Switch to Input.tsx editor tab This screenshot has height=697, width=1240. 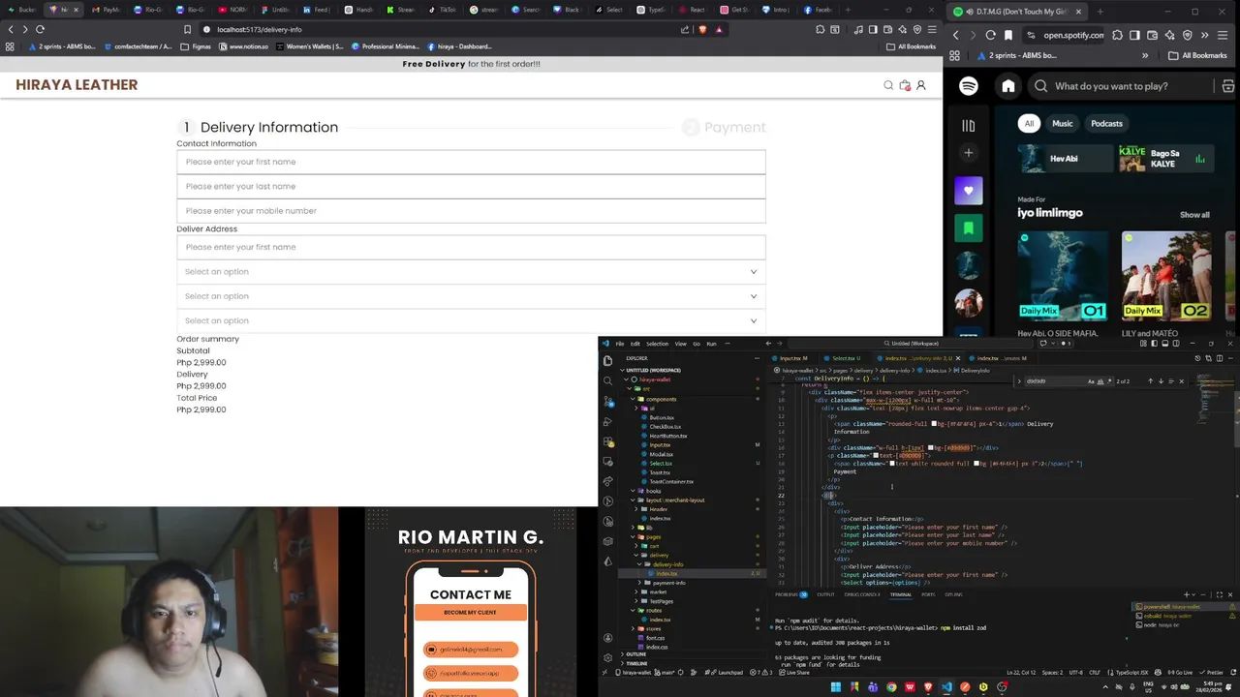794,358
